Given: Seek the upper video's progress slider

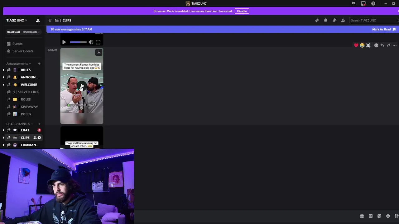Looking at the screenshot, I should pos(78,42).
